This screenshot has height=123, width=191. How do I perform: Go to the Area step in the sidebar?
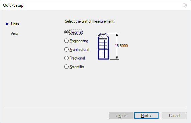(x=14, y=34)
